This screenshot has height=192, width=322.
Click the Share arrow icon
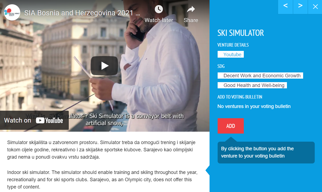191,9
